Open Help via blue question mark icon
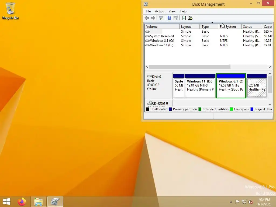 pos(169,18)
